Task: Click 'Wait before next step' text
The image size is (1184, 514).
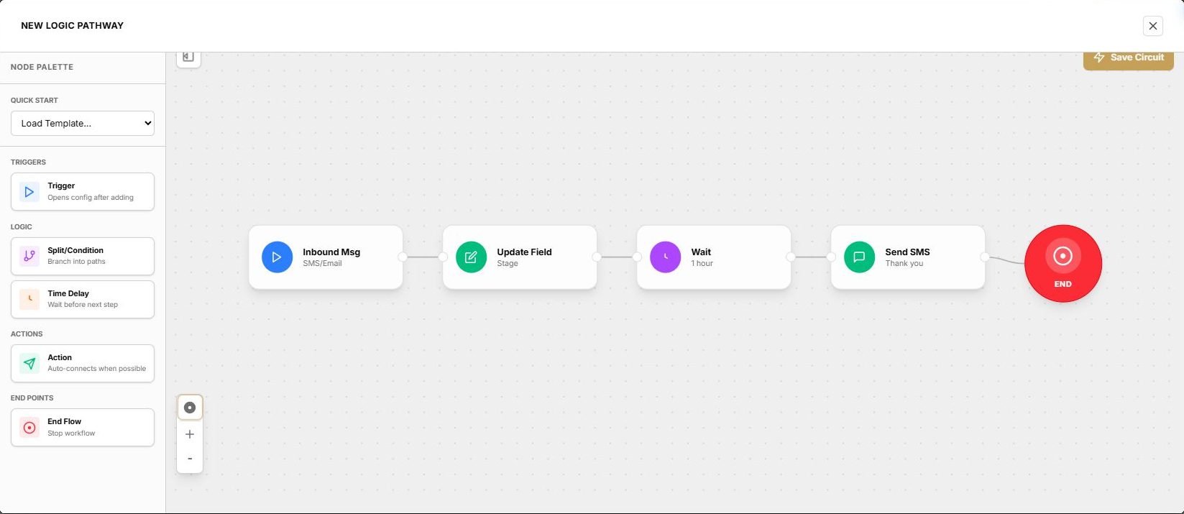Action: 83,305
